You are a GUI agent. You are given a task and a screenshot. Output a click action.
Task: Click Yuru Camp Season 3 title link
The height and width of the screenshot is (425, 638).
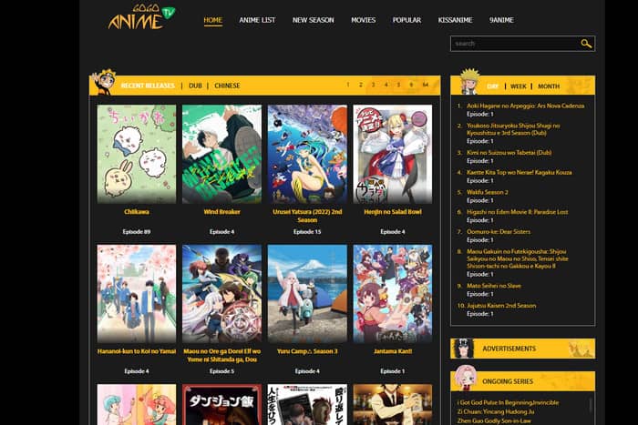[x=307, y=351]
